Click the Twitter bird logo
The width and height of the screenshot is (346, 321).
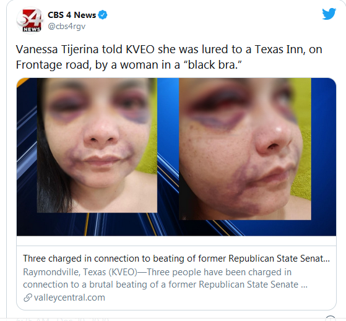pyautogui.click(x=329, y=14)
